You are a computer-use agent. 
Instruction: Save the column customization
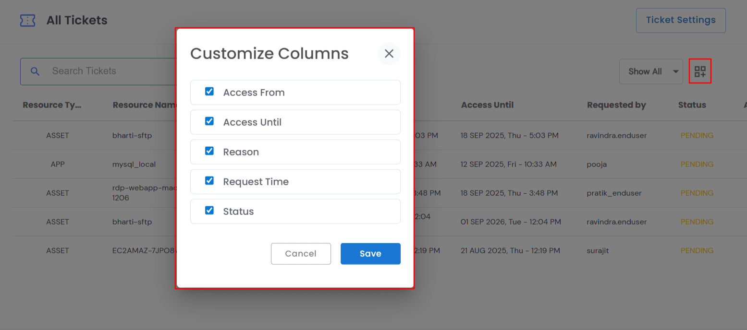(370, 253)
